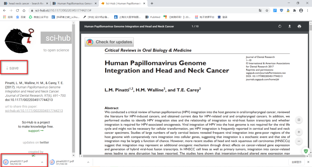Image resolution: width=312 pixels, height=167 pixels.
Task: Click the Check for updates button
Action: 109,42
